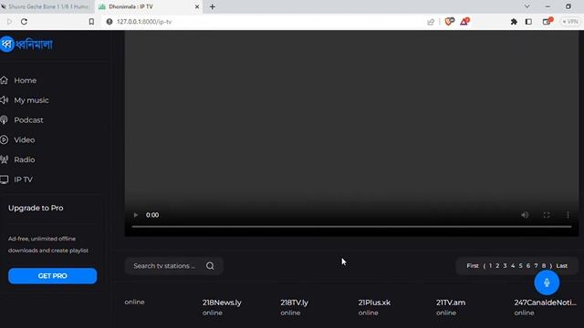Click the VPN button
584x328 pixels.
[570, 22]
